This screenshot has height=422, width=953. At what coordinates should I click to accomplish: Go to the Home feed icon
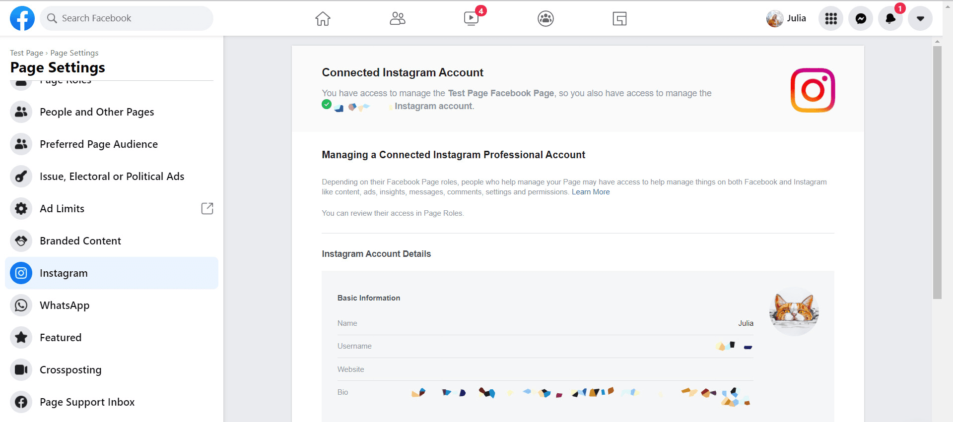[x=323, y=18]
